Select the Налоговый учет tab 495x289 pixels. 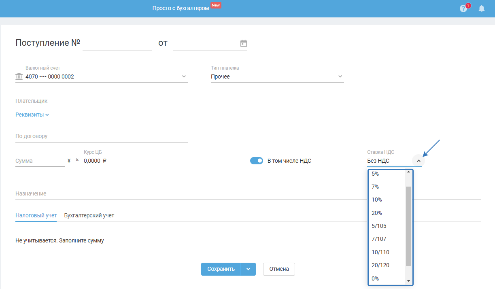pyautogui.click(x=36, y=215)
